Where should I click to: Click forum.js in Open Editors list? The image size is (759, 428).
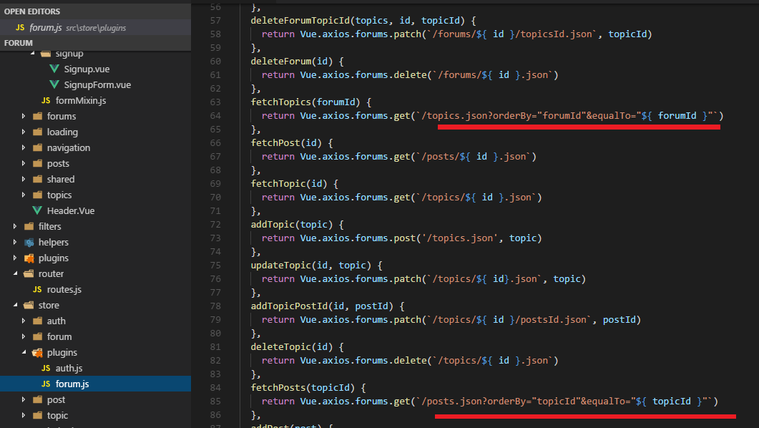[46, 28]
